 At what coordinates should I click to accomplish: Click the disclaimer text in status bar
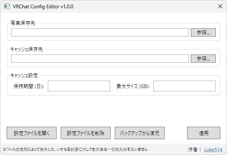coord(75,149)
